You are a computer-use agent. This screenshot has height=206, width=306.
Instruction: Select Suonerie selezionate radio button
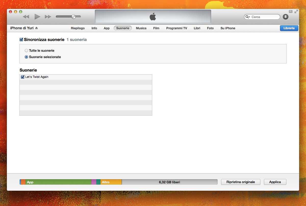[26, 57]
